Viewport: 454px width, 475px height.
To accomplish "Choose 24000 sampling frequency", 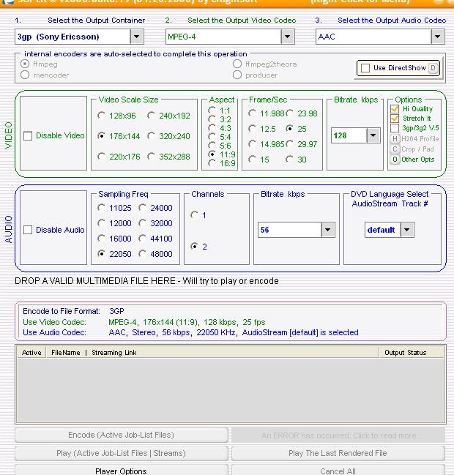I will (x=142, y=208).
